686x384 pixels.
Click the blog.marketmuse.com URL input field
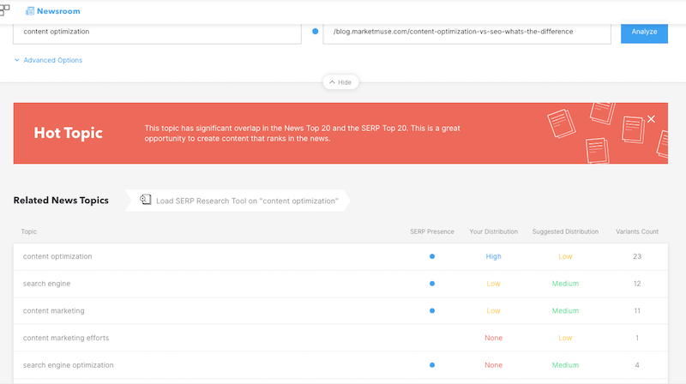[466, 32]
